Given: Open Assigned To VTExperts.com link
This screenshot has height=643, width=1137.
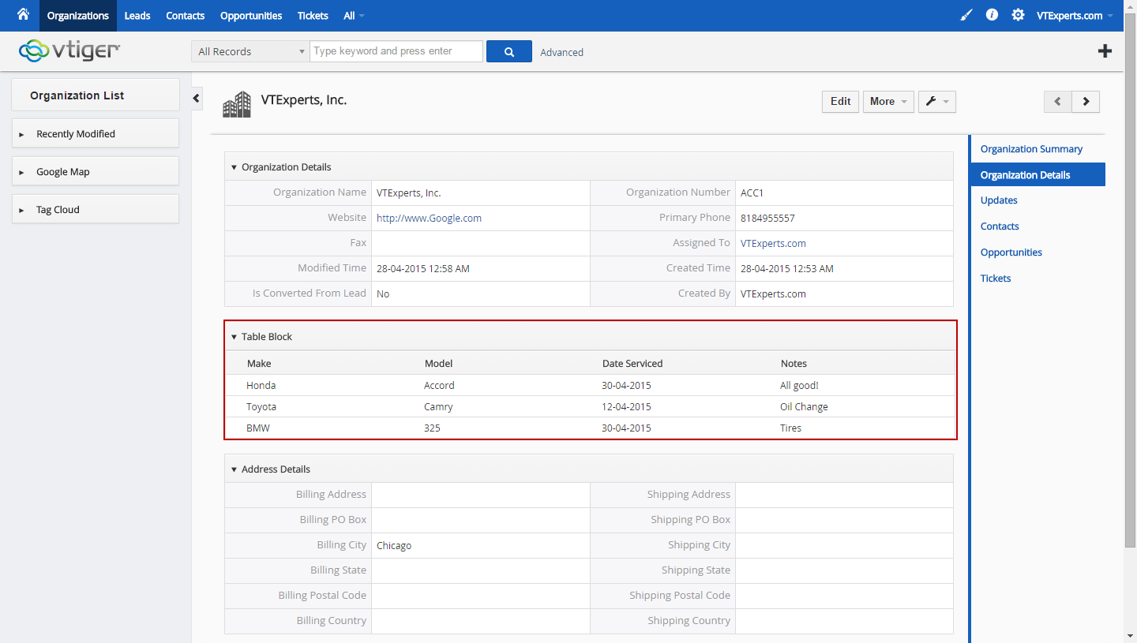Looking at the screenshot, I should click(773, 243).
